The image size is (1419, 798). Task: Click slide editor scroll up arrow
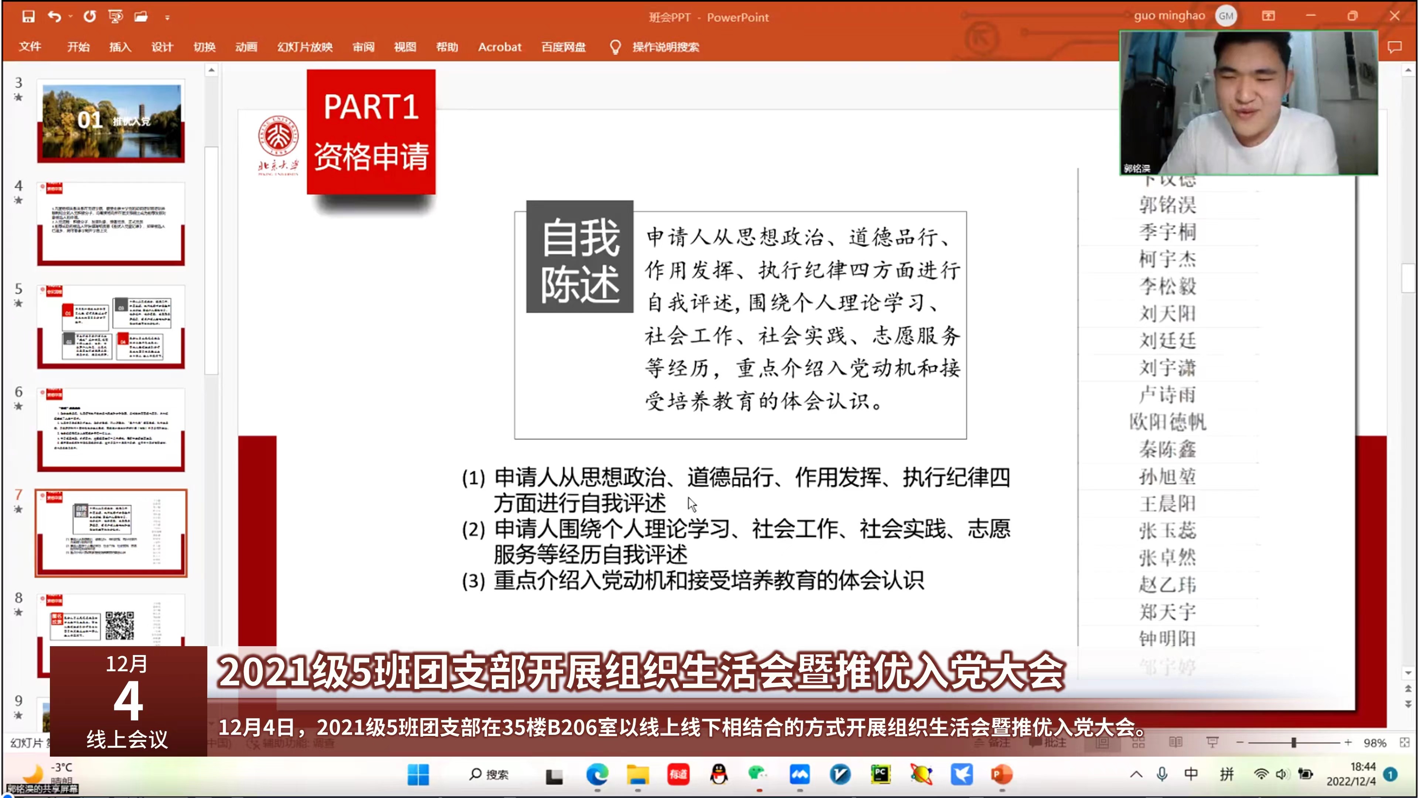tap(1408, 71)
